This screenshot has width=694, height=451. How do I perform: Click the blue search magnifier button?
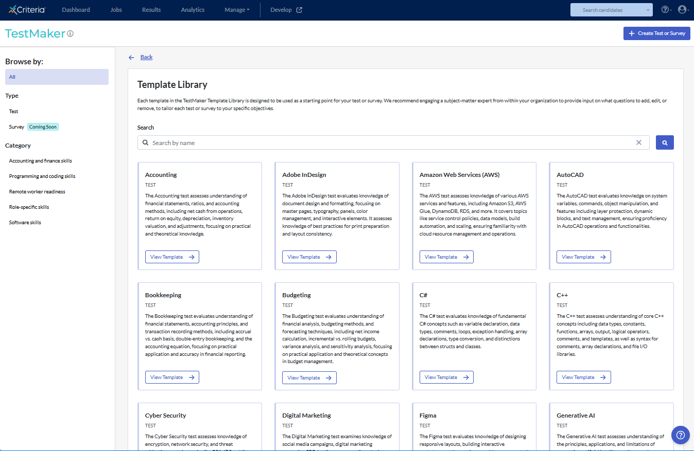pos(665,143)
